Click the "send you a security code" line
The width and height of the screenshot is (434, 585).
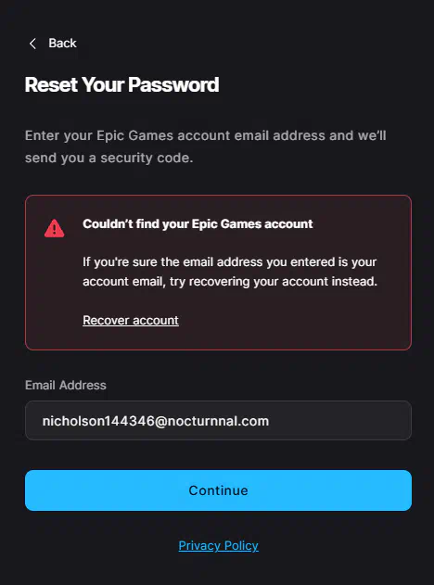click(109, 158)
